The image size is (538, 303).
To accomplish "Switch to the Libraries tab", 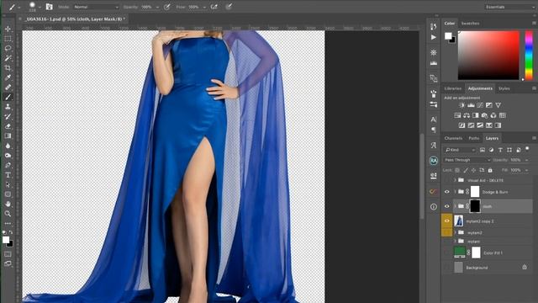I will tap(452, 88).
